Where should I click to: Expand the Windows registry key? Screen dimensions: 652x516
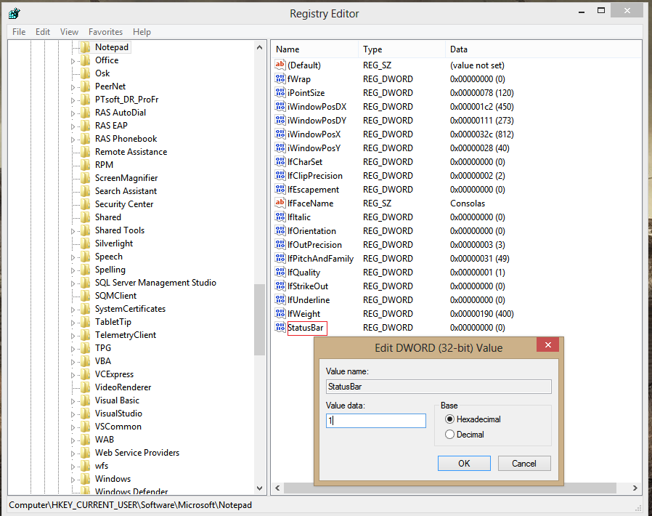pyautogui.click(x=73, y=480)
